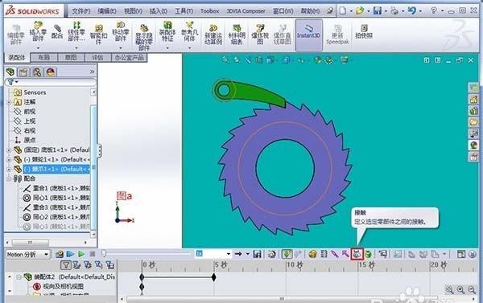This screenshot has height=303, width=483.
Task: Click the animation wizard icon
Action: [272, 254]
